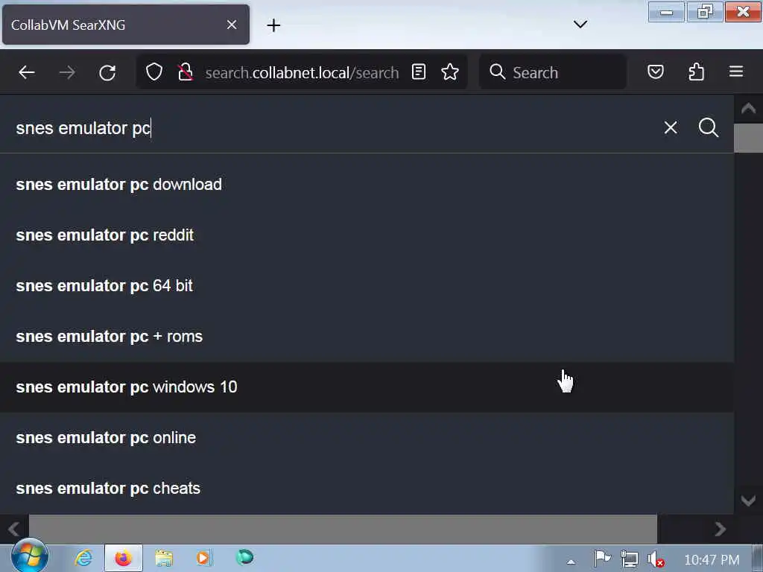Click horizontal scrollbar right arrow
This screenshot has height=572, width=763.
click(x=721, y=529)
